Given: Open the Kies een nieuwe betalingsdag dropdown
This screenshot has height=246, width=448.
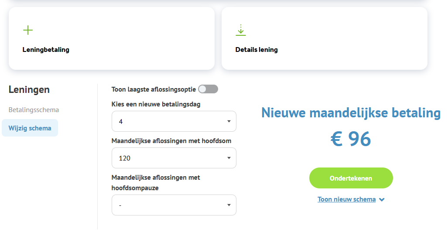Looking at the screenshot, I should click(x=174, y=121).
